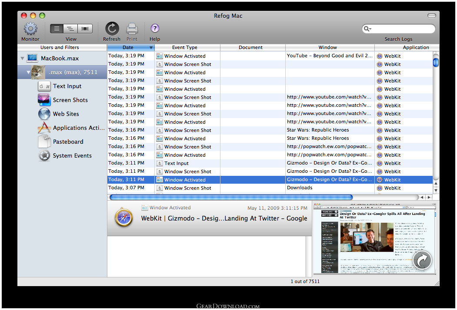Collapse the MacBook.max computer node
Image resolution: width=457 pixels, height=310 pixels.
pyautogui.click(x=23, y=58)
